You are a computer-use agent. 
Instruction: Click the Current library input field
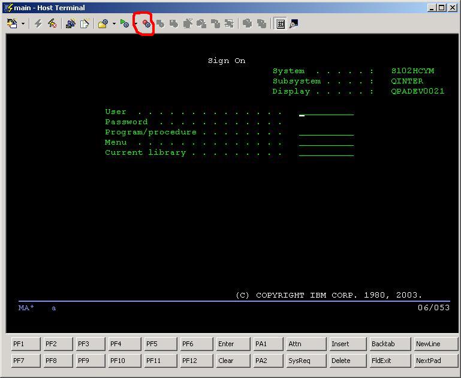[326, 152]
